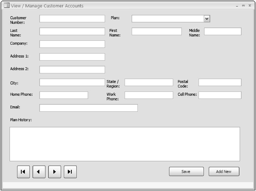Jump to the last record
This screenshot has width=256, height=191.
pos(70,172)
